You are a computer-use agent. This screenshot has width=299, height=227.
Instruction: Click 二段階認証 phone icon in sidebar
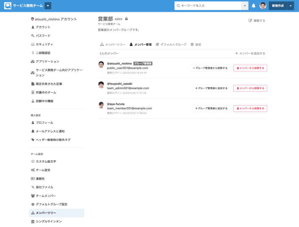point(33,53)
